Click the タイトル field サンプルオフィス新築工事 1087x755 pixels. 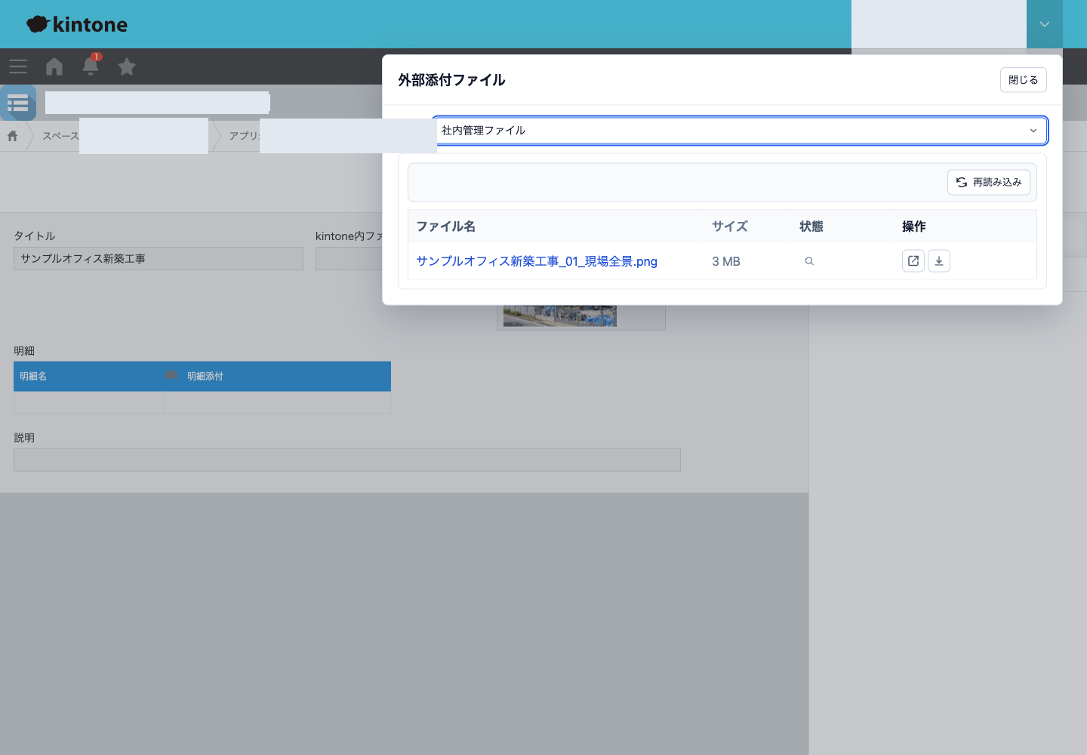[159, 258]
